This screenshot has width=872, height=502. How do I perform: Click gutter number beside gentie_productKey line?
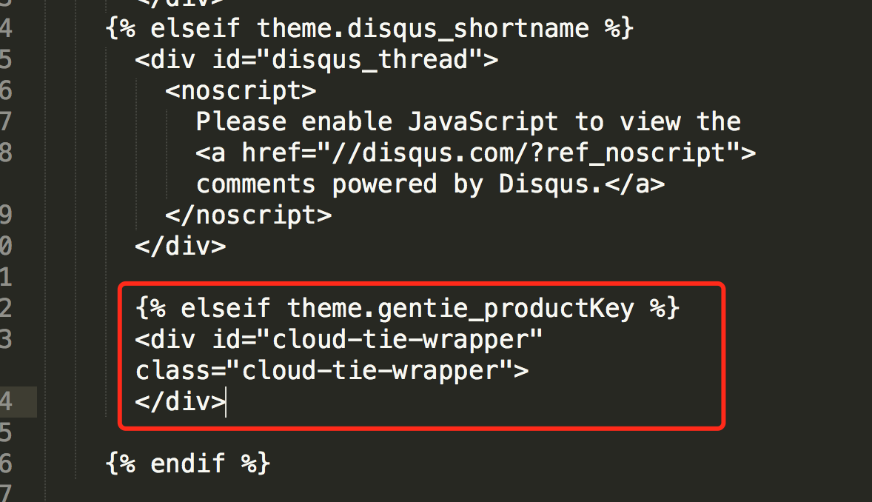pyautogui.click(x=6, y=308)
